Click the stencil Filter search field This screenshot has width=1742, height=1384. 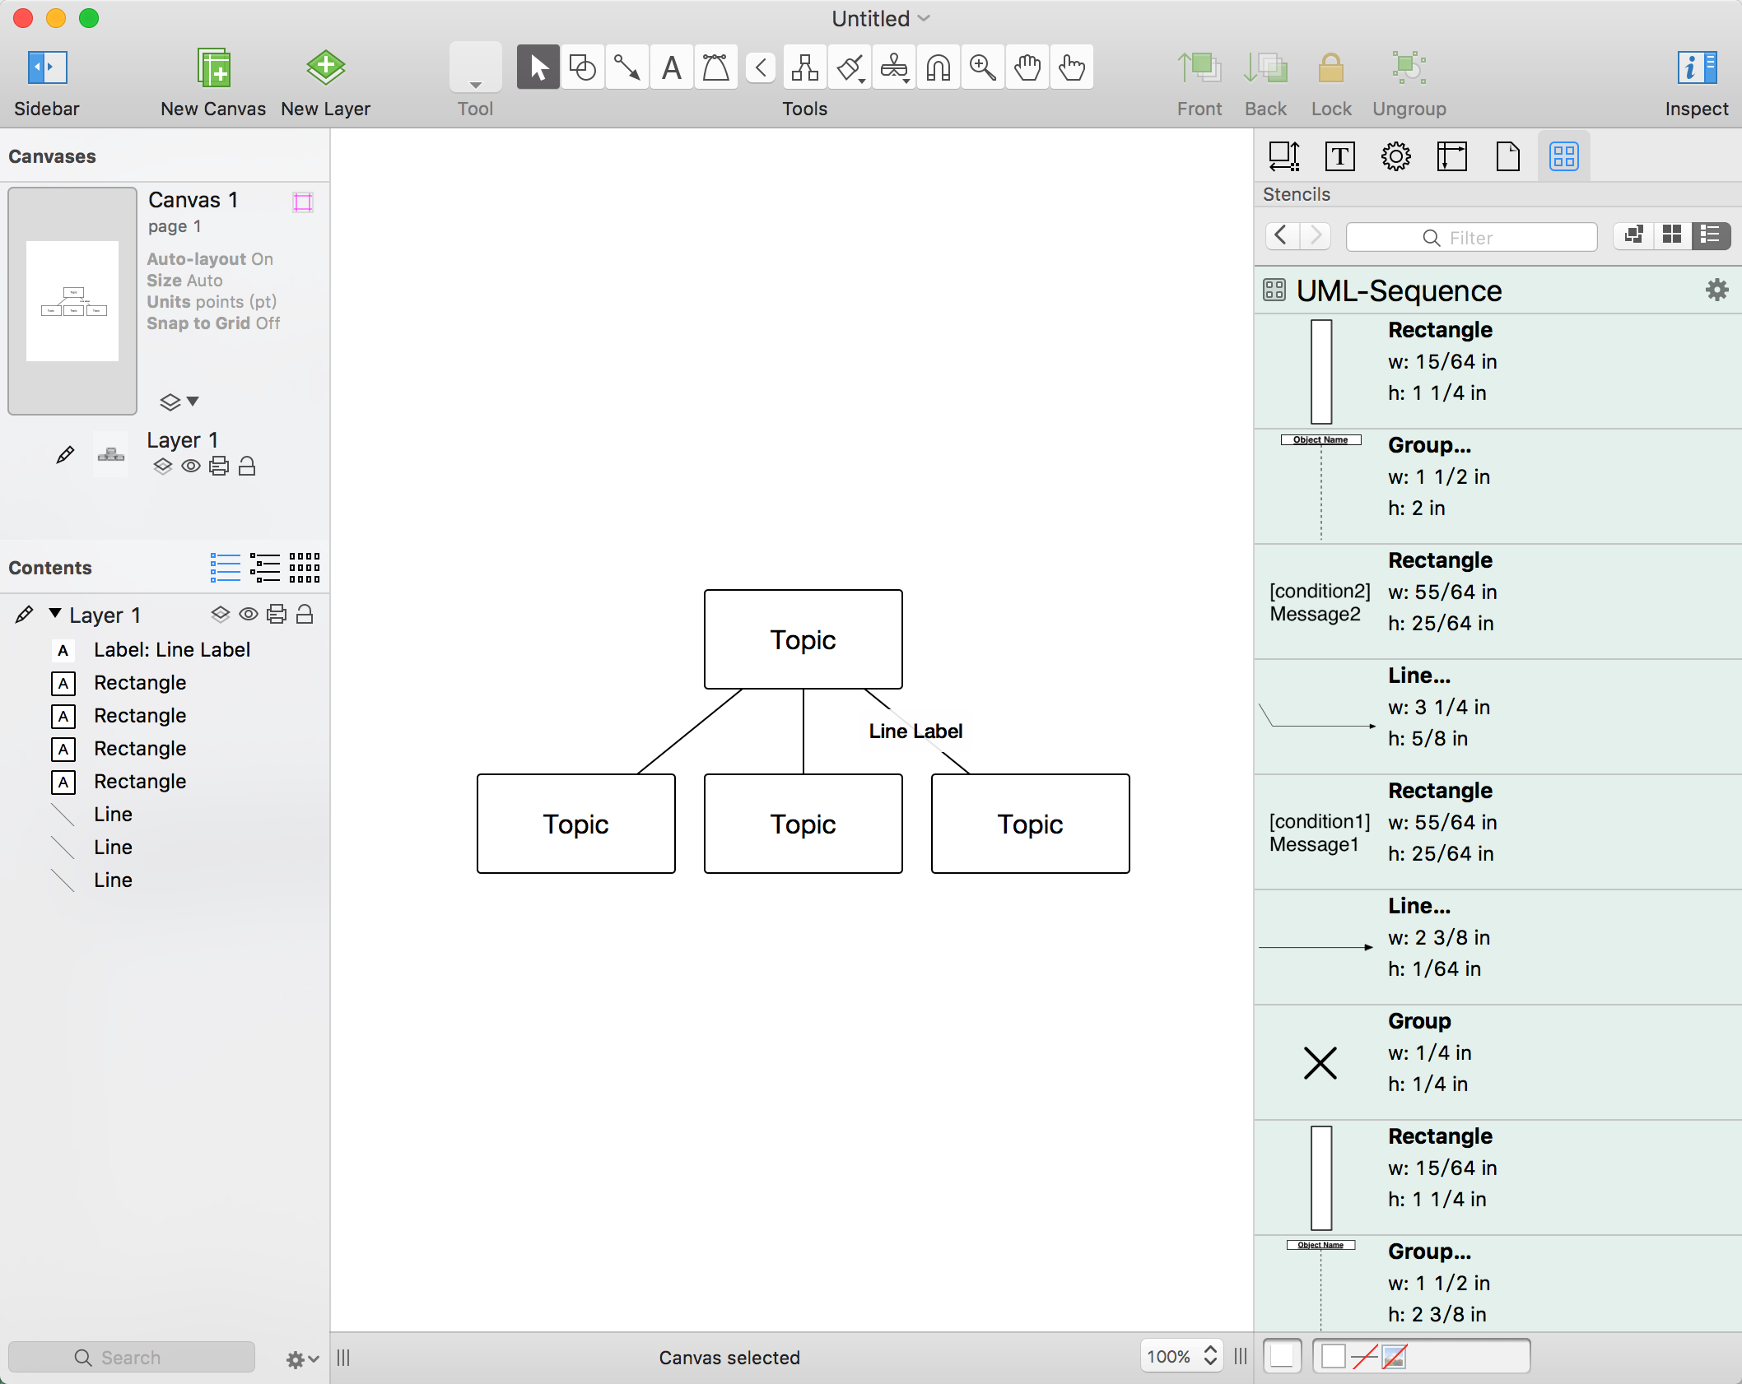tap(1471, 238)
